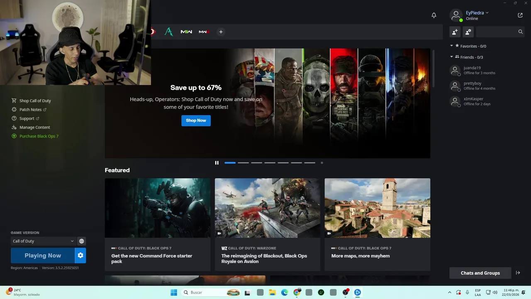Open Microsoft Edge from the taskbar
Screen dimensions: 531x299
285,292
